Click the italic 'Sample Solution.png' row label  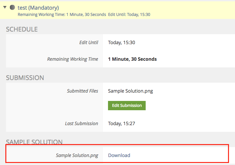pos(77,155)
